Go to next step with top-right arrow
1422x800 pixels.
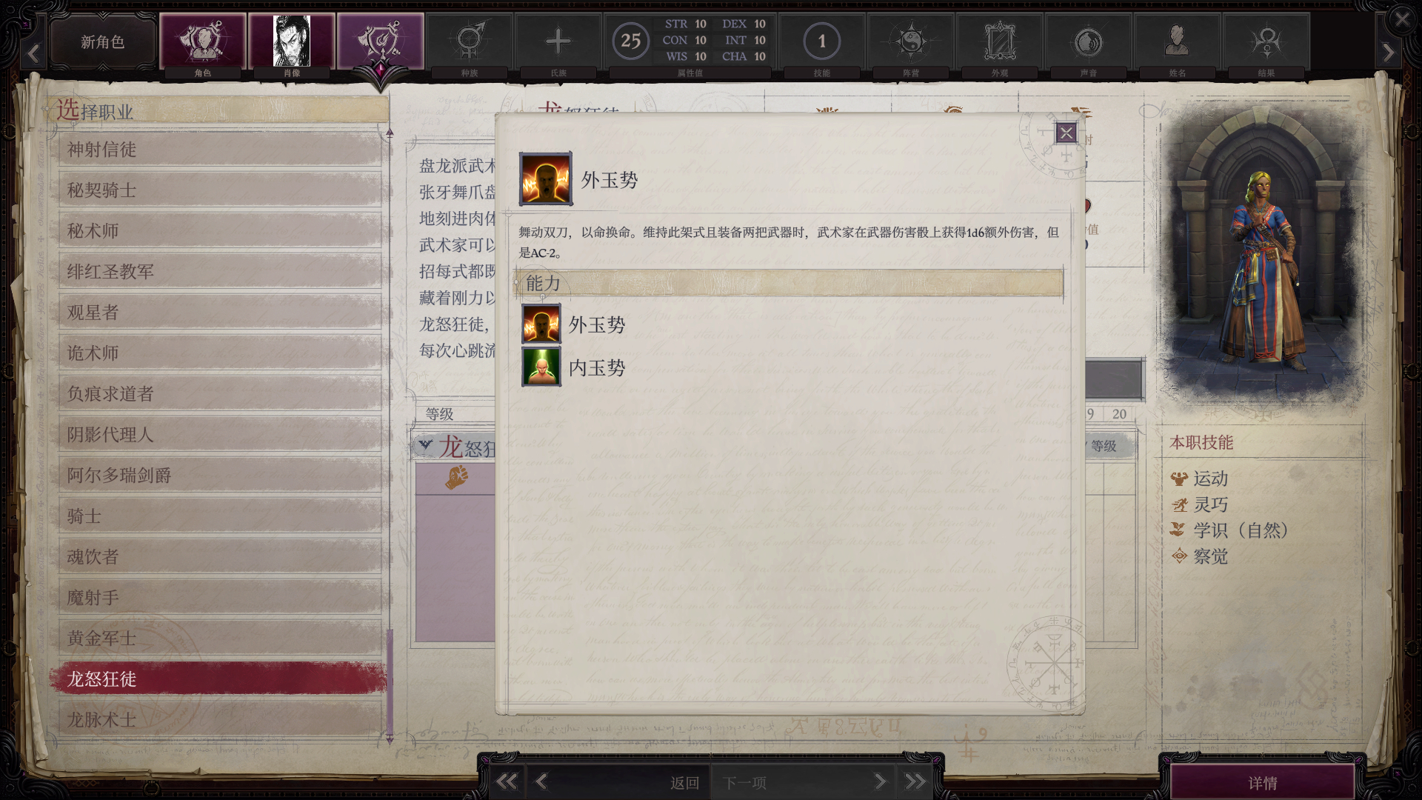coord(1389,53)
